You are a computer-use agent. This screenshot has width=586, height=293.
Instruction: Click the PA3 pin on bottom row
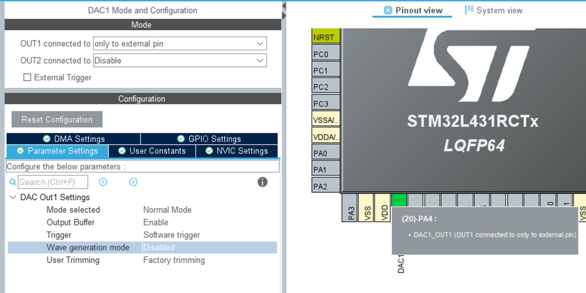(350, 207)
